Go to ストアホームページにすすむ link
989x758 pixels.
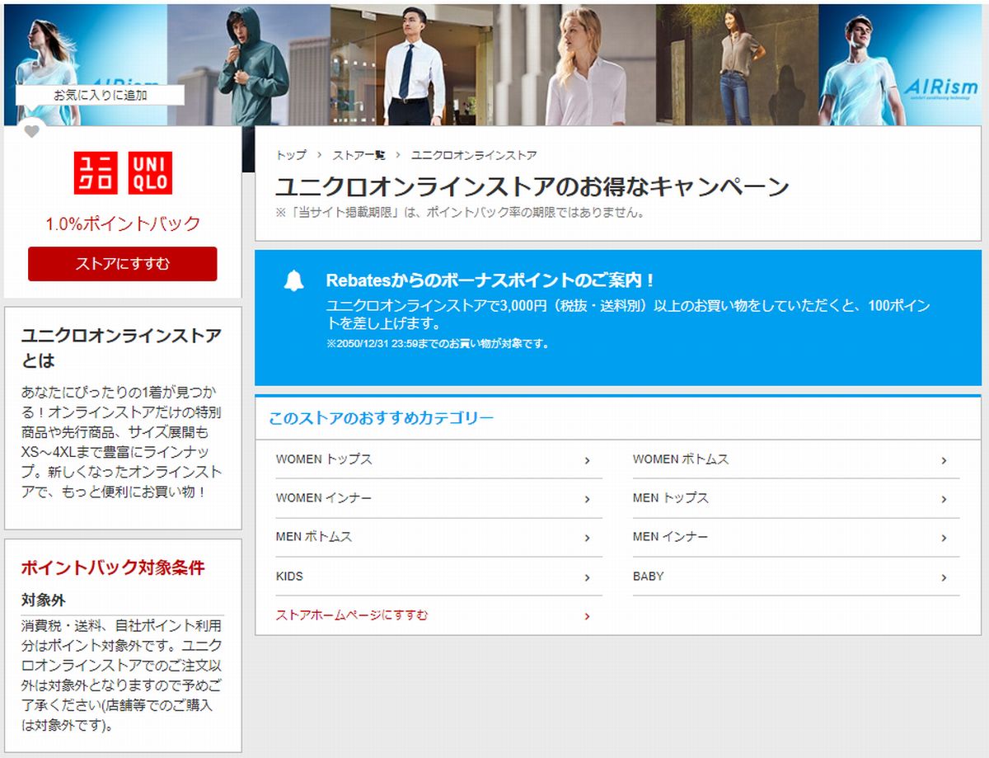352,615
